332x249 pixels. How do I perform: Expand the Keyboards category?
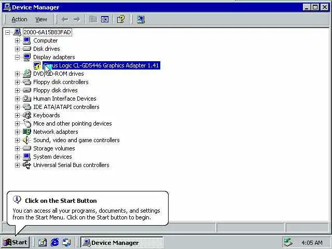[17, 115]
